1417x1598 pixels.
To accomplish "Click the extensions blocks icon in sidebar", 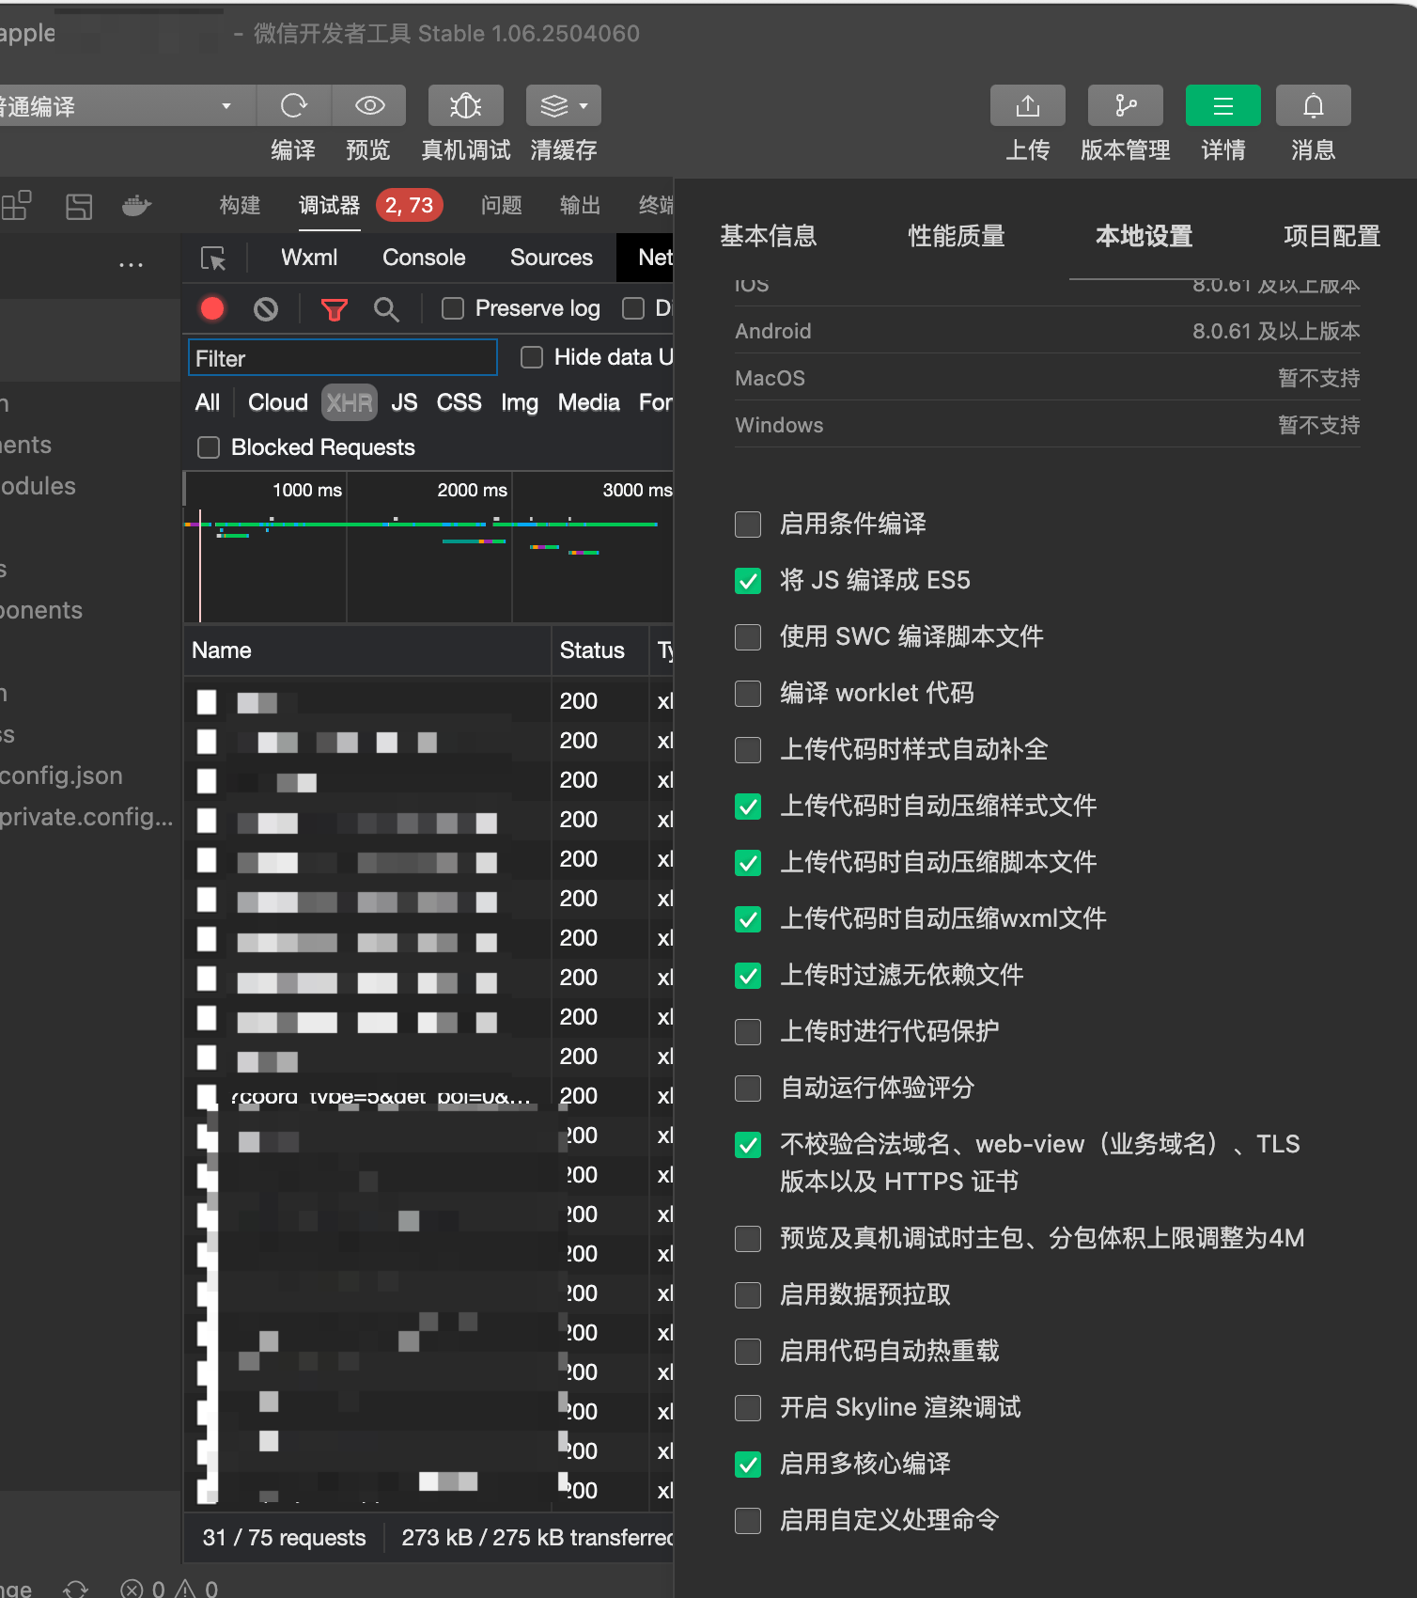I will pyautogui.click(x=17, y=206).
